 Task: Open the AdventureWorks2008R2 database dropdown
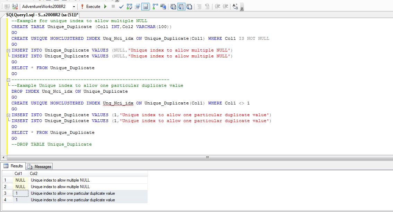click(75, 6)
